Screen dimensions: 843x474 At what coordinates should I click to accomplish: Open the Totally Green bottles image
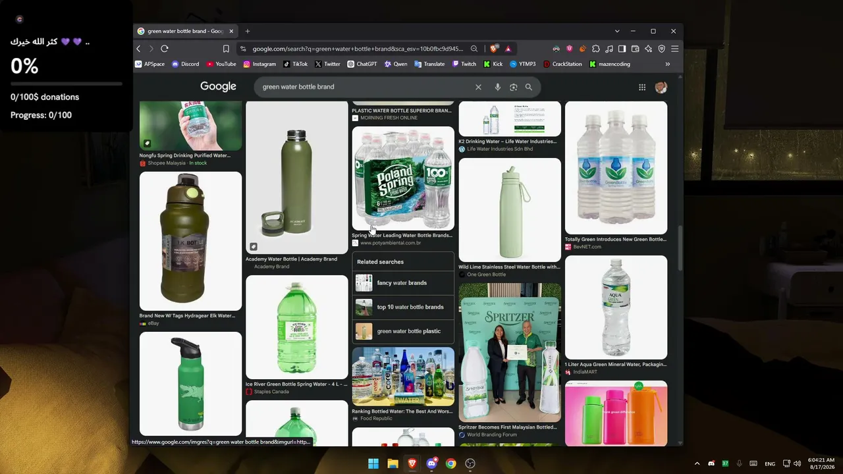tap(616, 168)
